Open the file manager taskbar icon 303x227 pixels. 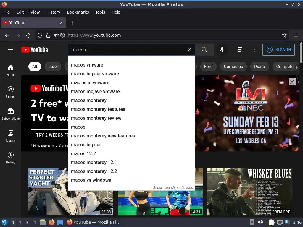pos(43,222)
